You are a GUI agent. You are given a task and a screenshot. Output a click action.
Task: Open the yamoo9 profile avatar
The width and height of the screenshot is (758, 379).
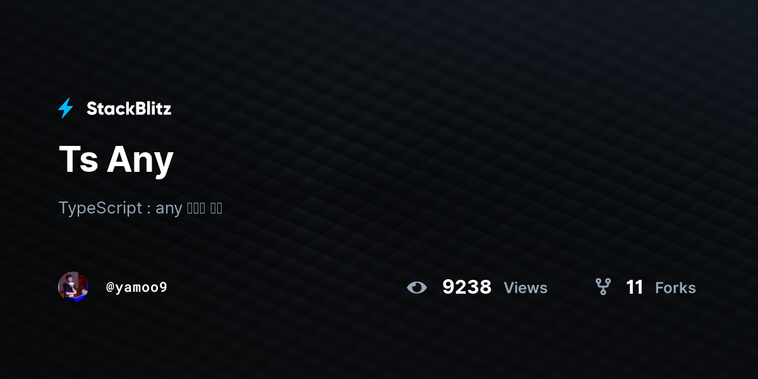click(73, 287)
